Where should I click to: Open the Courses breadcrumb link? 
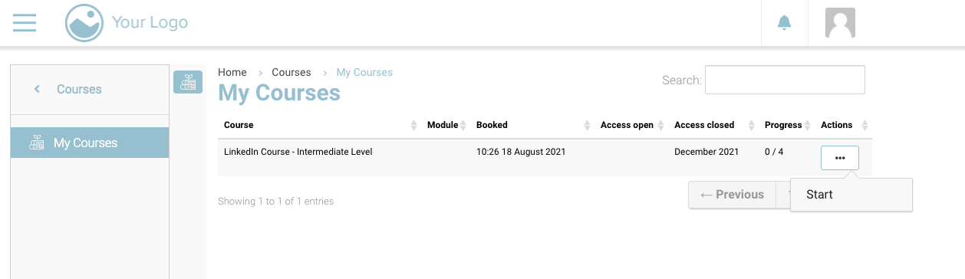tap(291, 72)
